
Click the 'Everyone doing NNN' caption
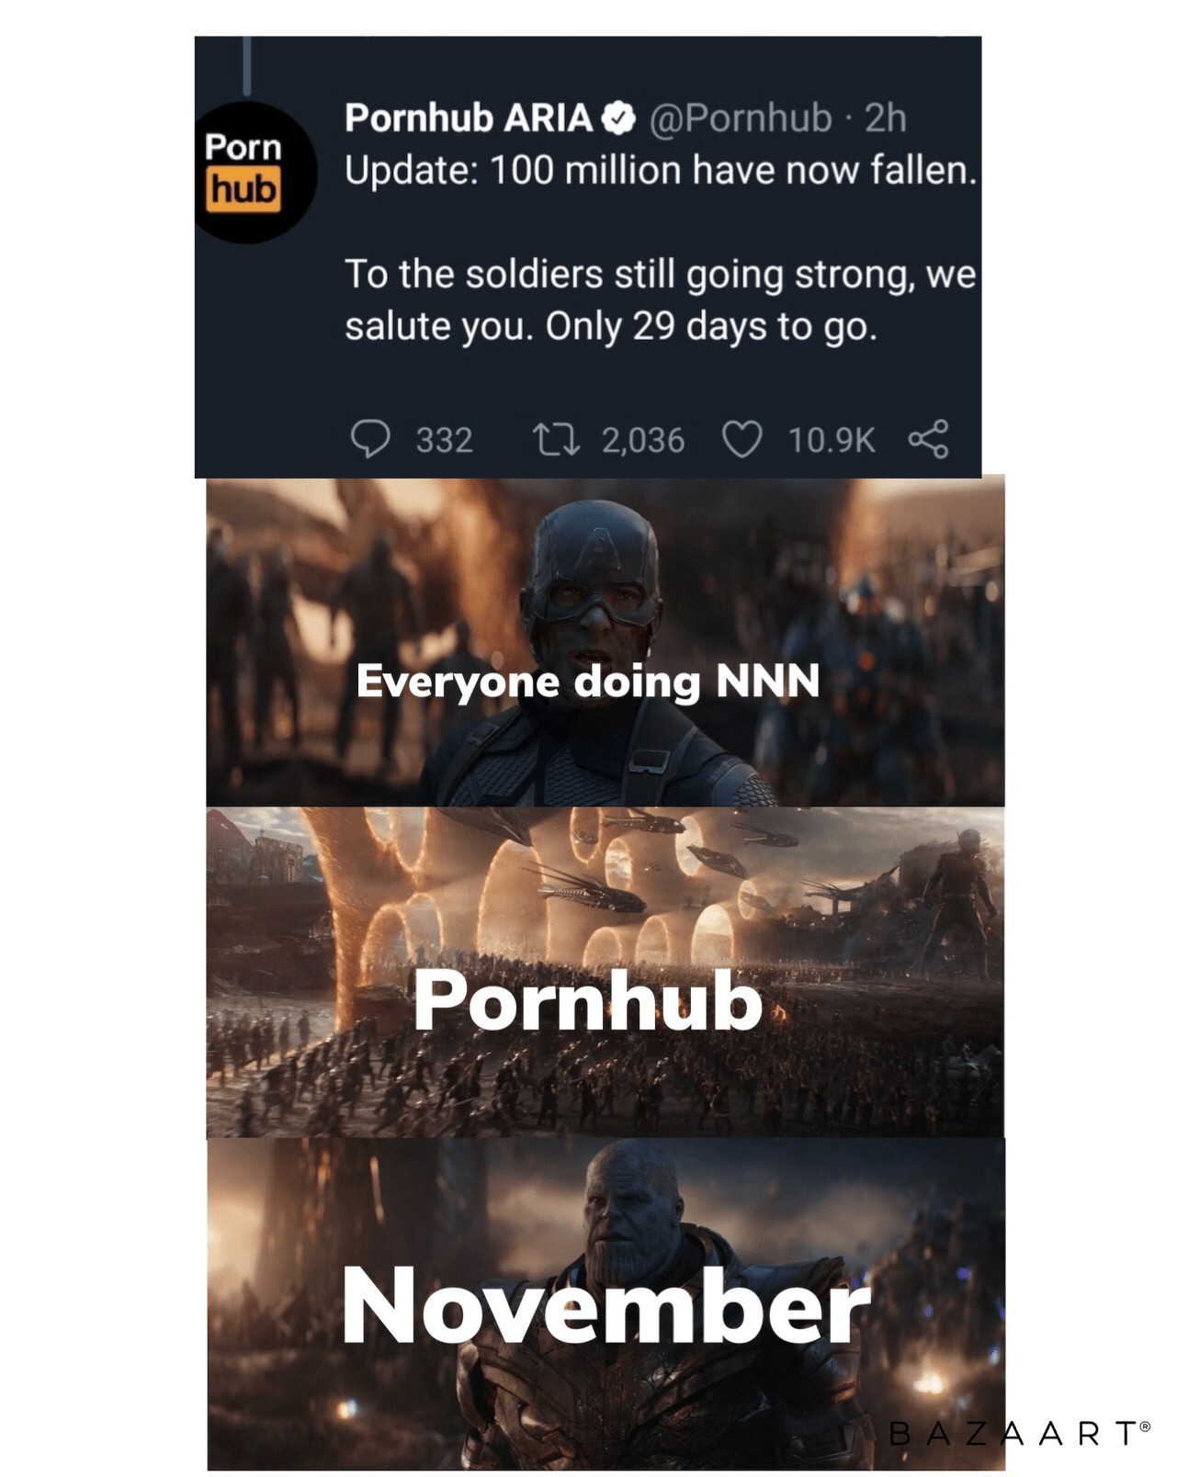tap(587, 682)
